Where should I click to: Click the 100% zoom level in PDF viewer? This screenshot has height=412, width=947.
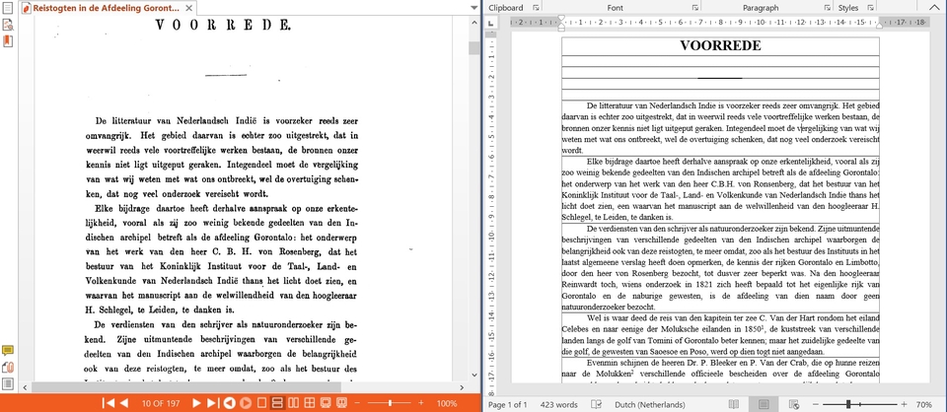tap(447, 403)
